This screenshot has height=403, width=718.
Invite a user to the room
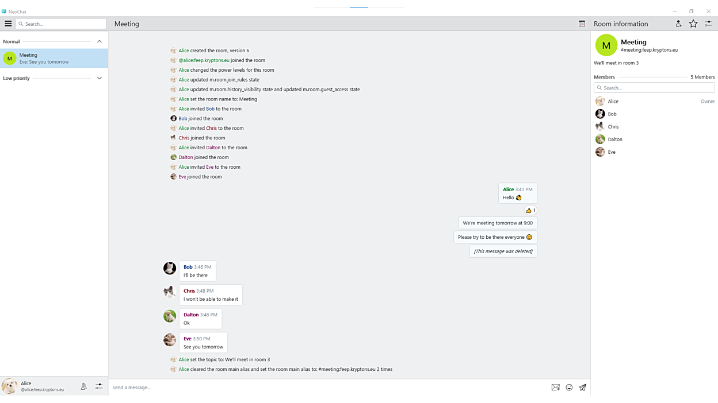click(679, 24)
